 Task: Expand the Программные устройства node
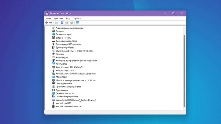point(50,87)
